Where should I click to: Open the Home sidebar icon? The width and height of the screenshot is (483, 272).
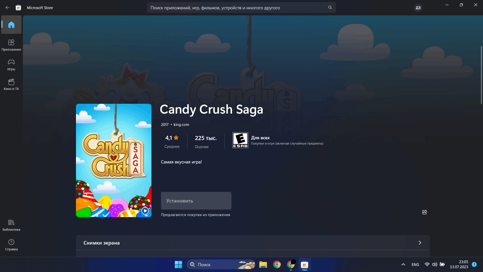(x=11, y=25)
